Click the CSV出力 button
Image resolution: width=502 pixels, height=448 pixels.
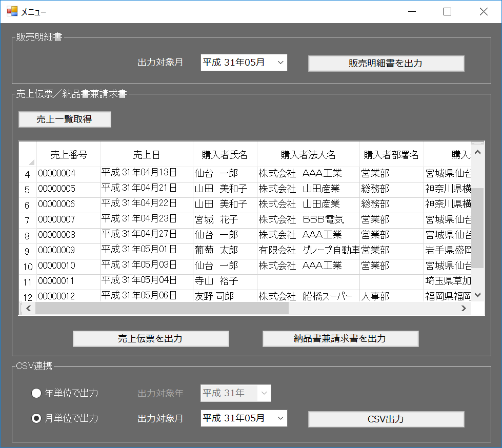tap(386, 419)
